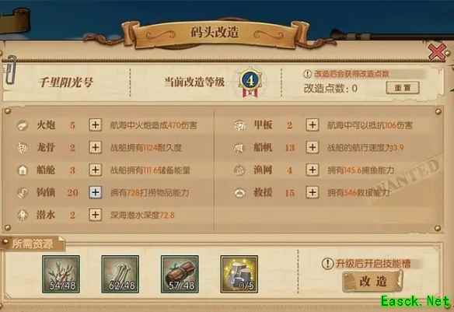The width and height of the screenshot is (454, 312).
Task: Select the wood bundle resource showing 57/43
Action: pyautogui.click(x=180, y=274)
